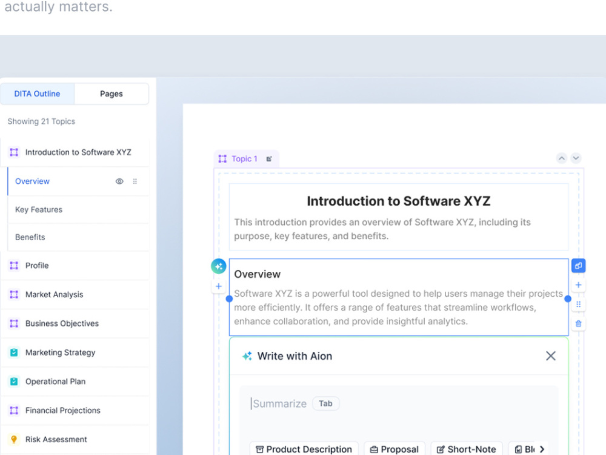Open the Risk Assessment topic
Screen dimensions: 606x455
coord(75,439)
